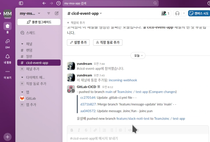Image resolution: width=210 pixels, height=142 pixels.
Task: Click the sidebar filter icon
Action: point(49,13)
